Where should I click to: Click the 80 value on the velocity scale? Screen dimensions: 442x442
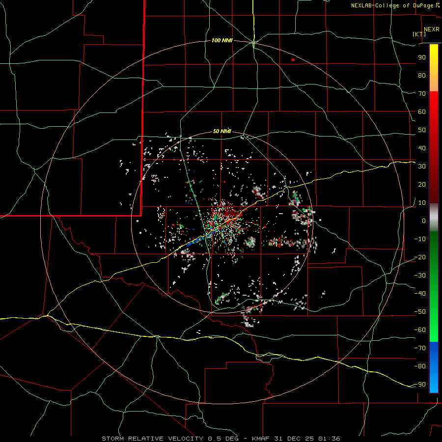tap(422, 75)
